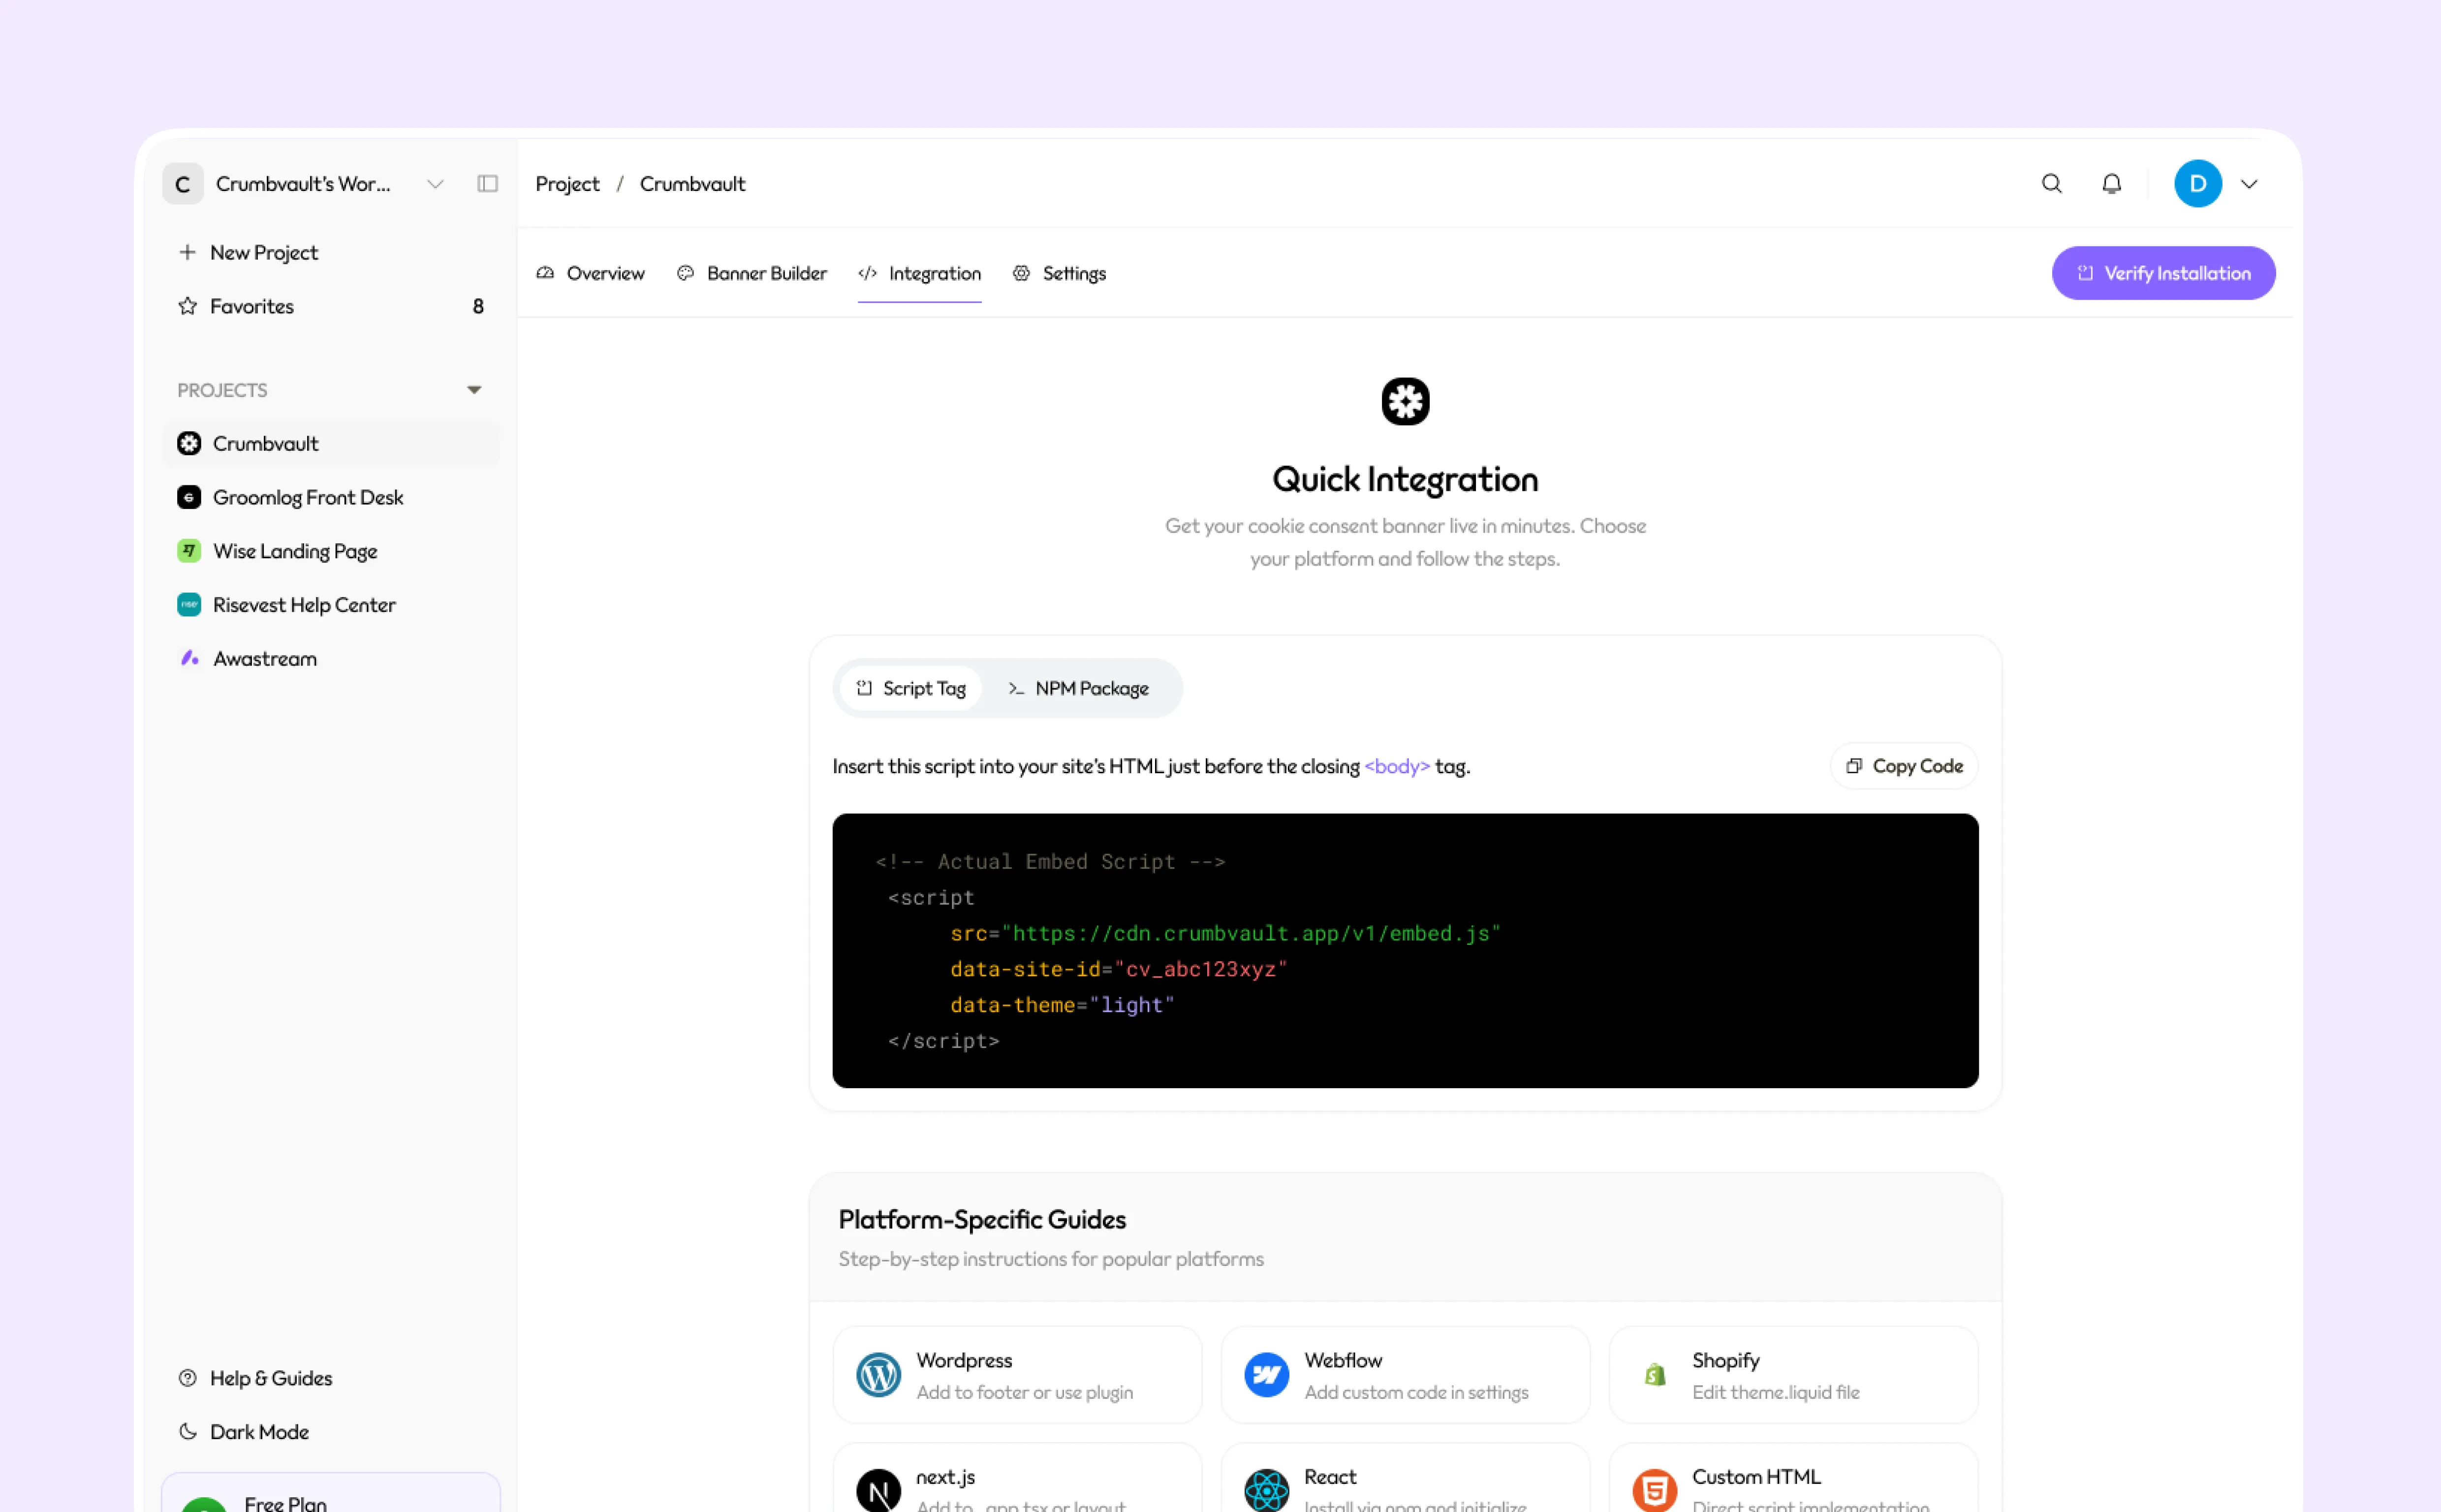Open the Wordpress guide card

point(1018,1375)
